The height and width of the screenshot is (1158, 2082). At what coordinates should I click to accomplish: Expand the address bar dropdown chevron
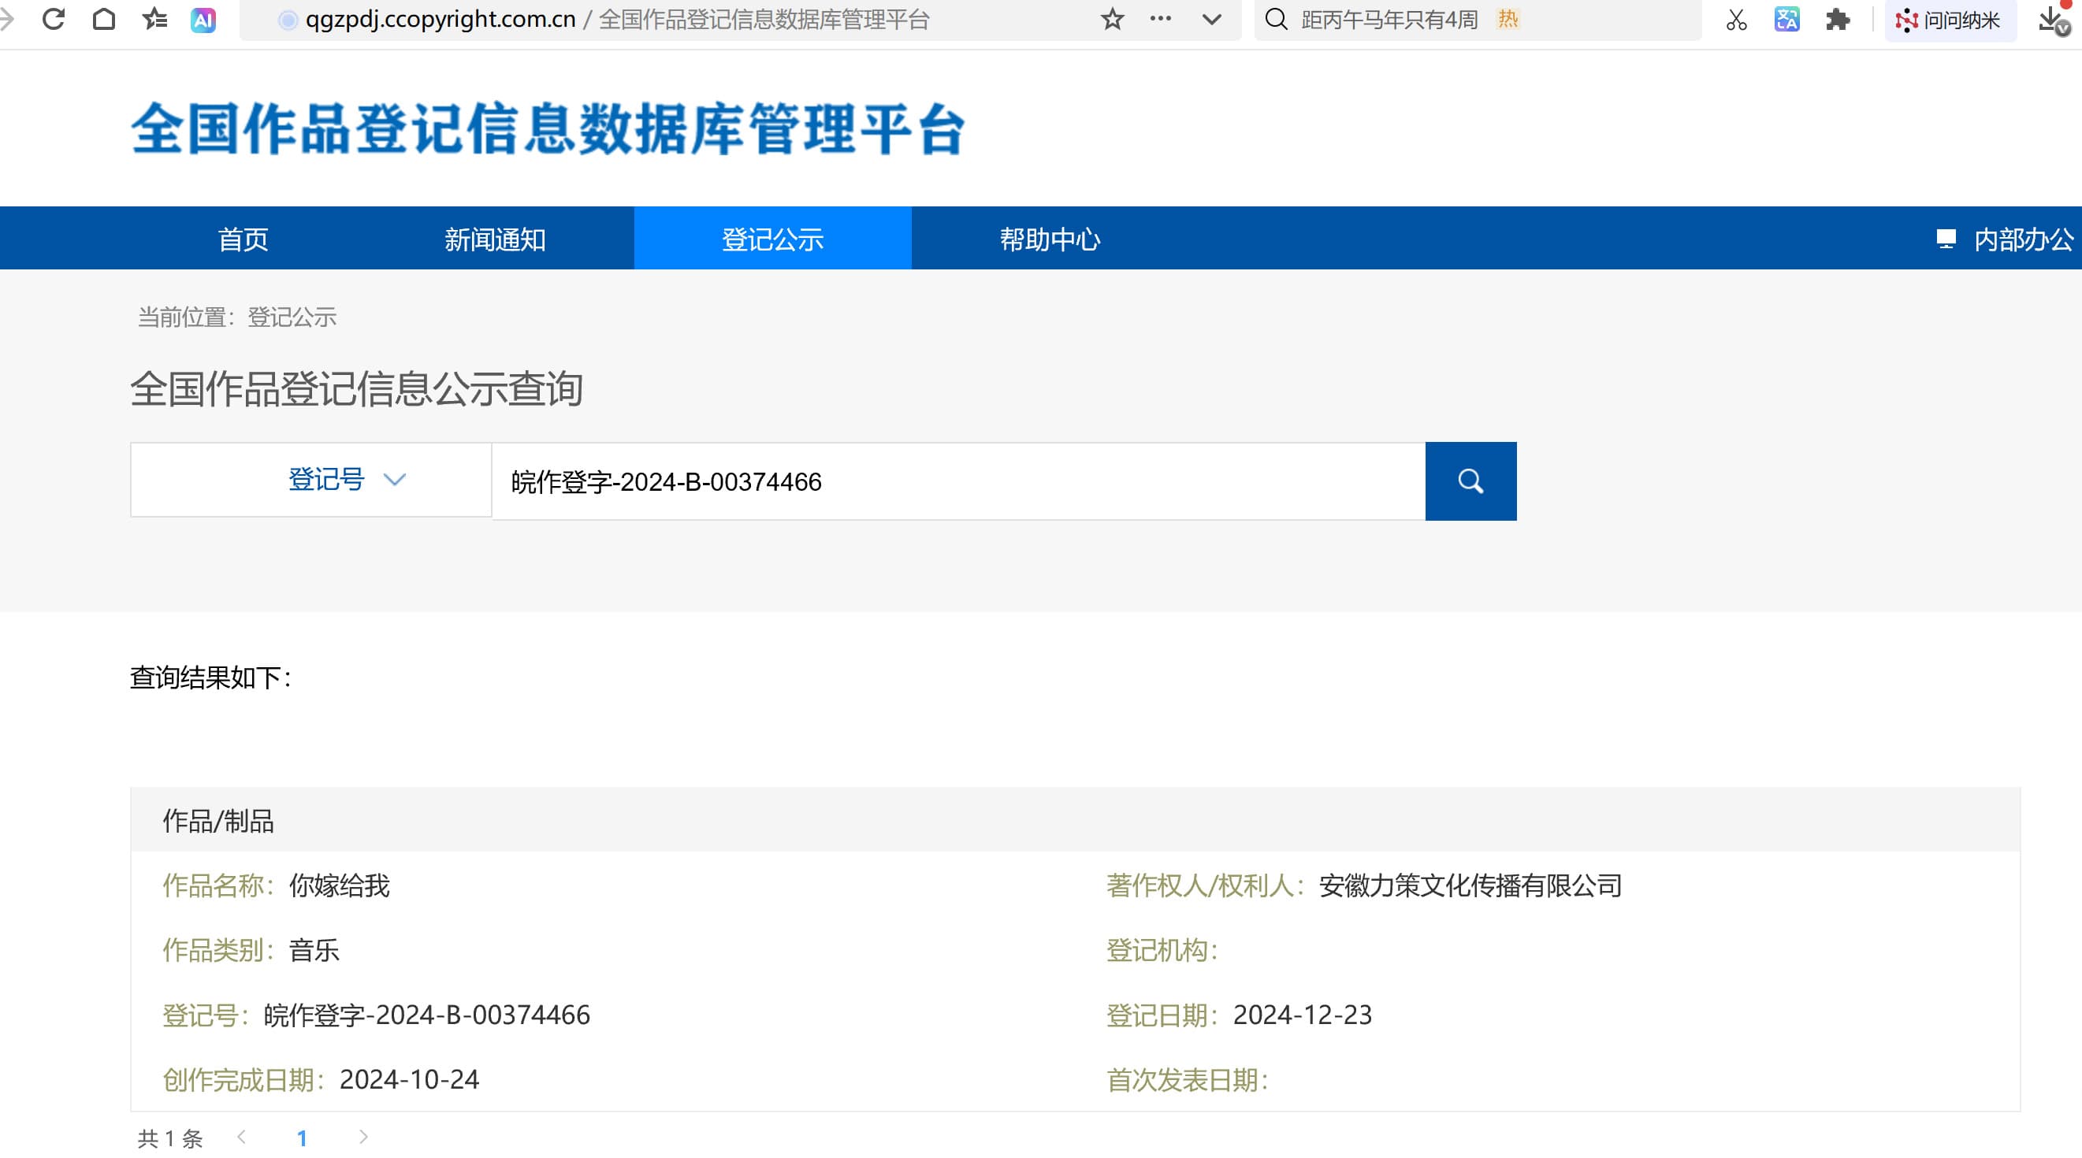pos(1210,19)
